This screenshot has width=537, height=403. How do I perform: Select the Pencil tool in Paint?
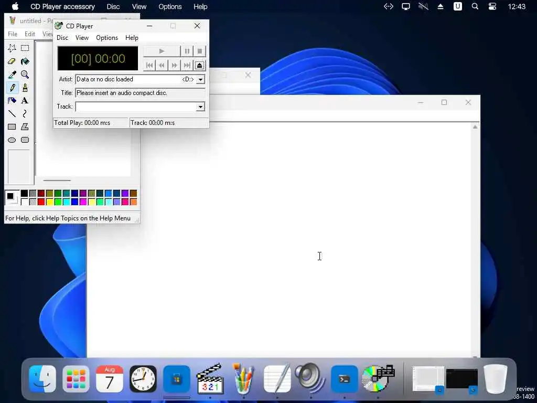(x=12, y=88)
